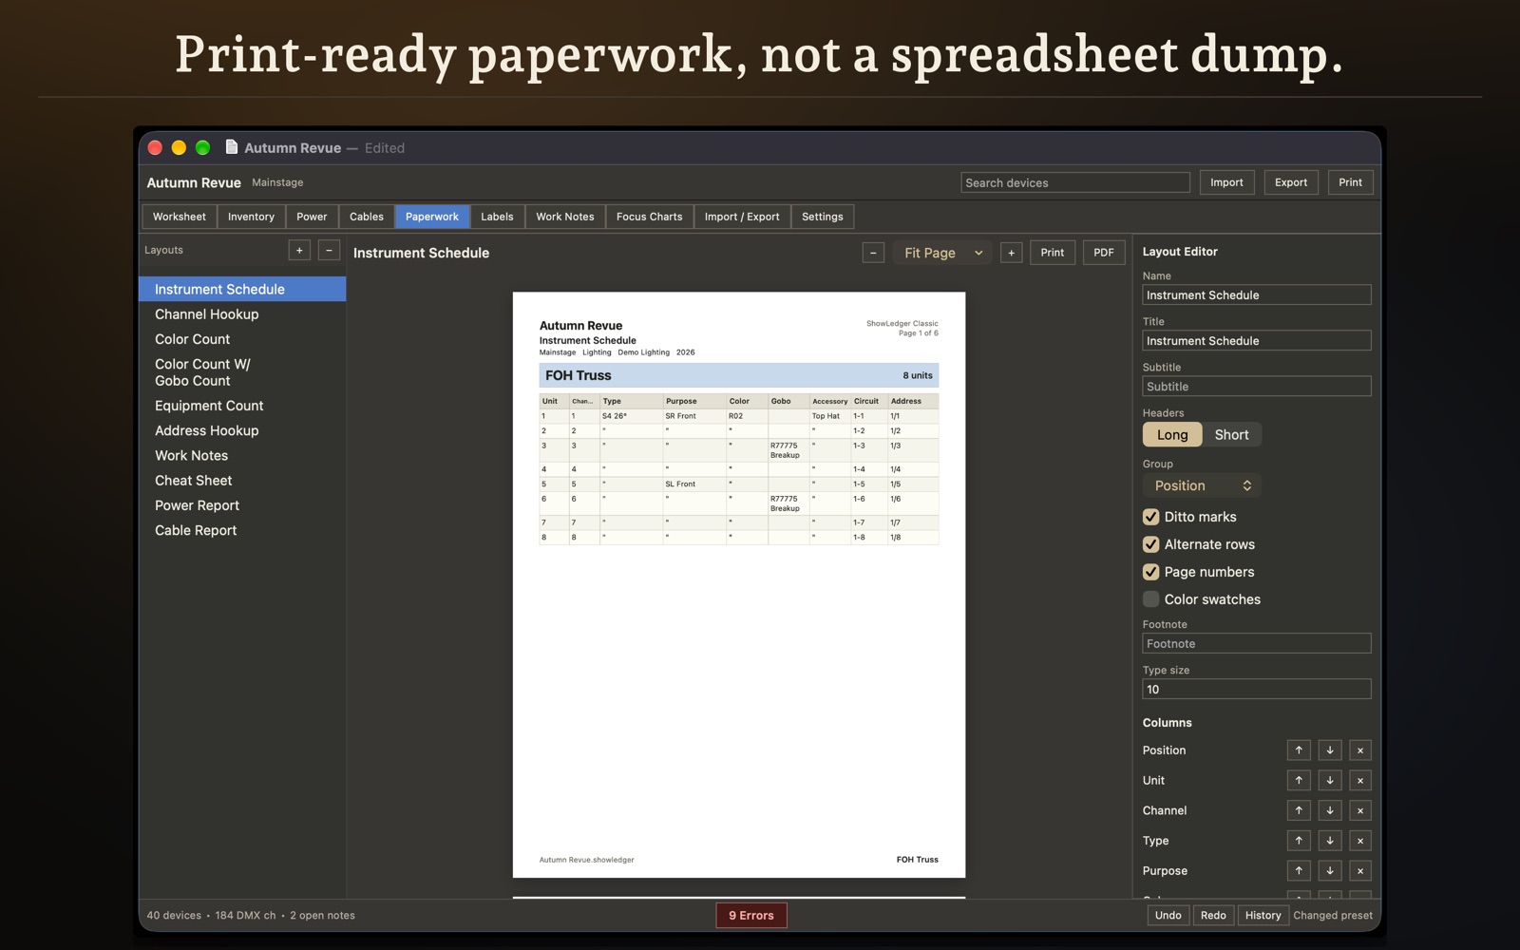
Task: Select Cheat Sheet layout
Action: (242, 481)
